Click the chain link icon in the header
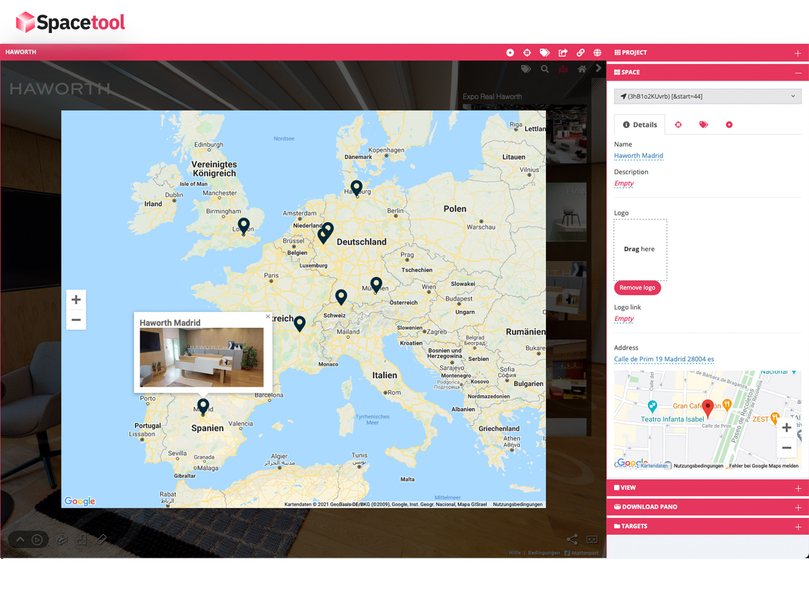Viewport: 809px width, 606px height. (580, 53)
